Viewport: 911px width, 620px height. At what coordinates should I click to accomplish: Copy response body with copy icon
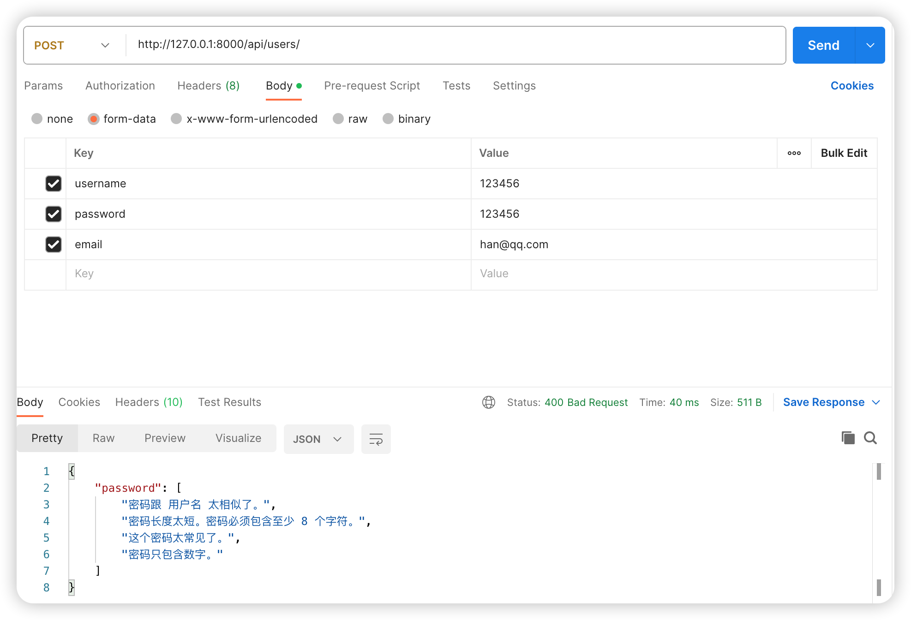848,438
